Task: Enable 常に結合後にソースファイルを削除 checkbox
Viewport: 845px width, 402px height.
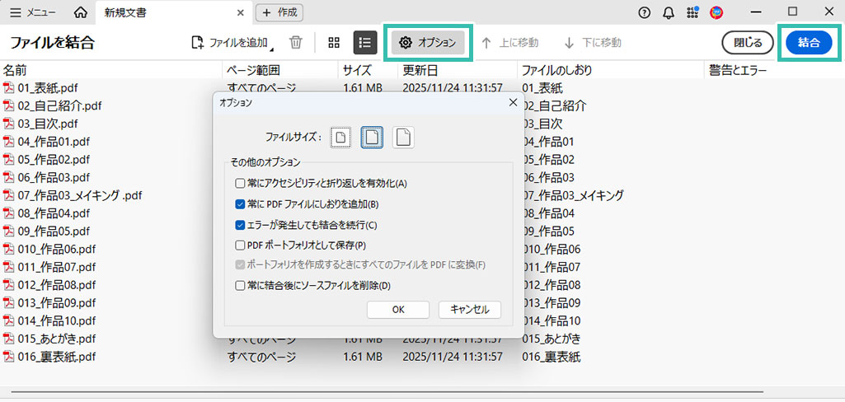Action: tap(240, 286)
